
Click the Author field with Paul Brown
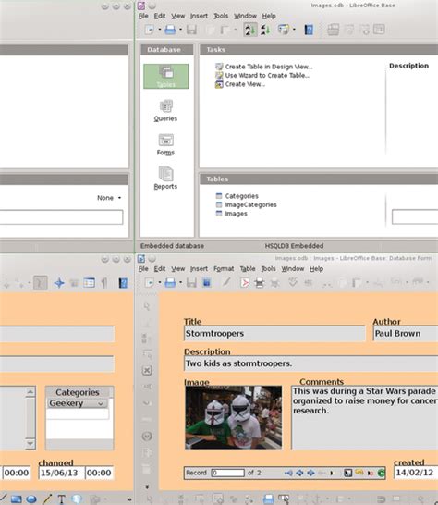pos(406,334)
